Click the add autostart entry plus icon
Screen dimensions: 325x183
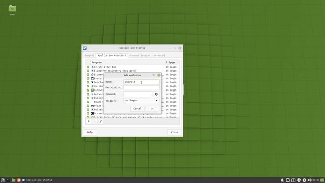[89, 121]
